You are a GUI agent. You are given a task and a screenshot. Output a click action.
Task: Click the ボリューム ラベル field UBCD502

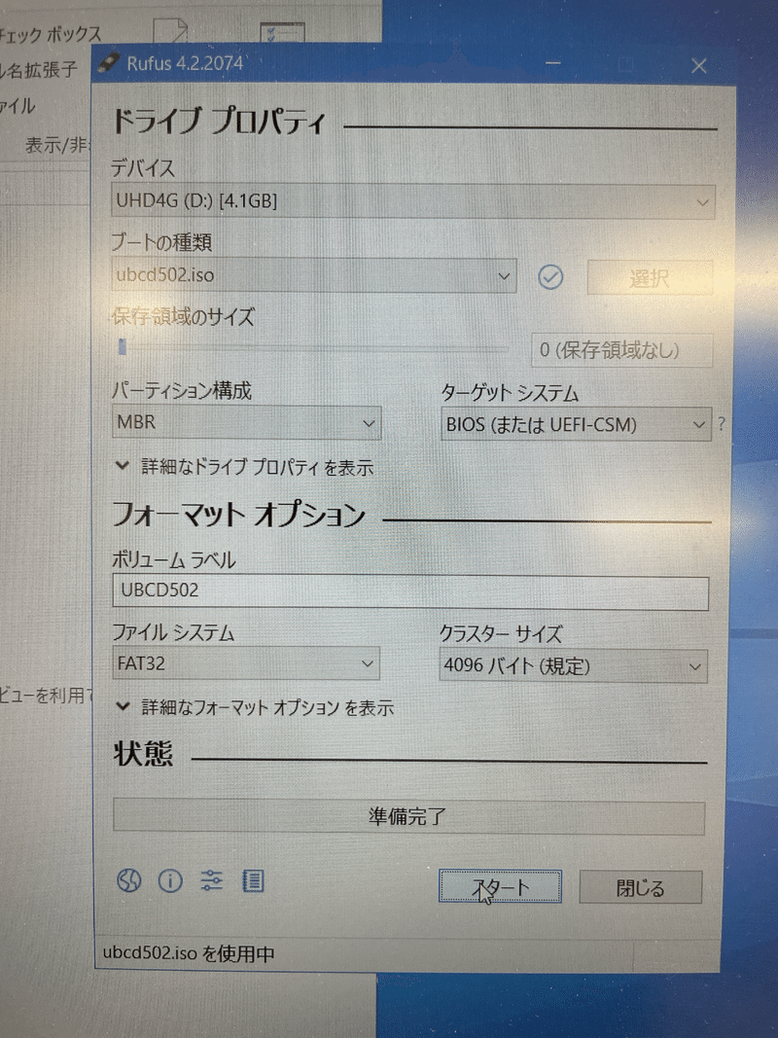[410, 591]
